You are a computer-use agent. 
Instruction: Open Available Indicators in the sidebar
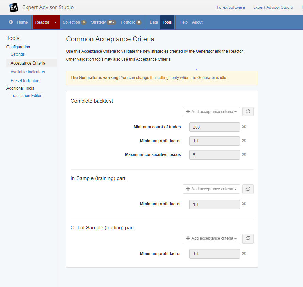pyautogui.click(x=28, y=72)
